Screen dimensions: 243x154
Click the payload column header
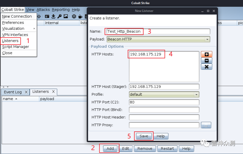[63, 99]
